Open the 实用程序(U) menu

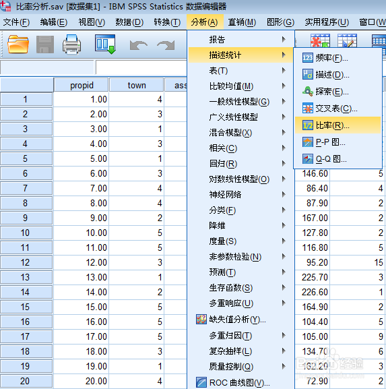(x=327, y=22)
